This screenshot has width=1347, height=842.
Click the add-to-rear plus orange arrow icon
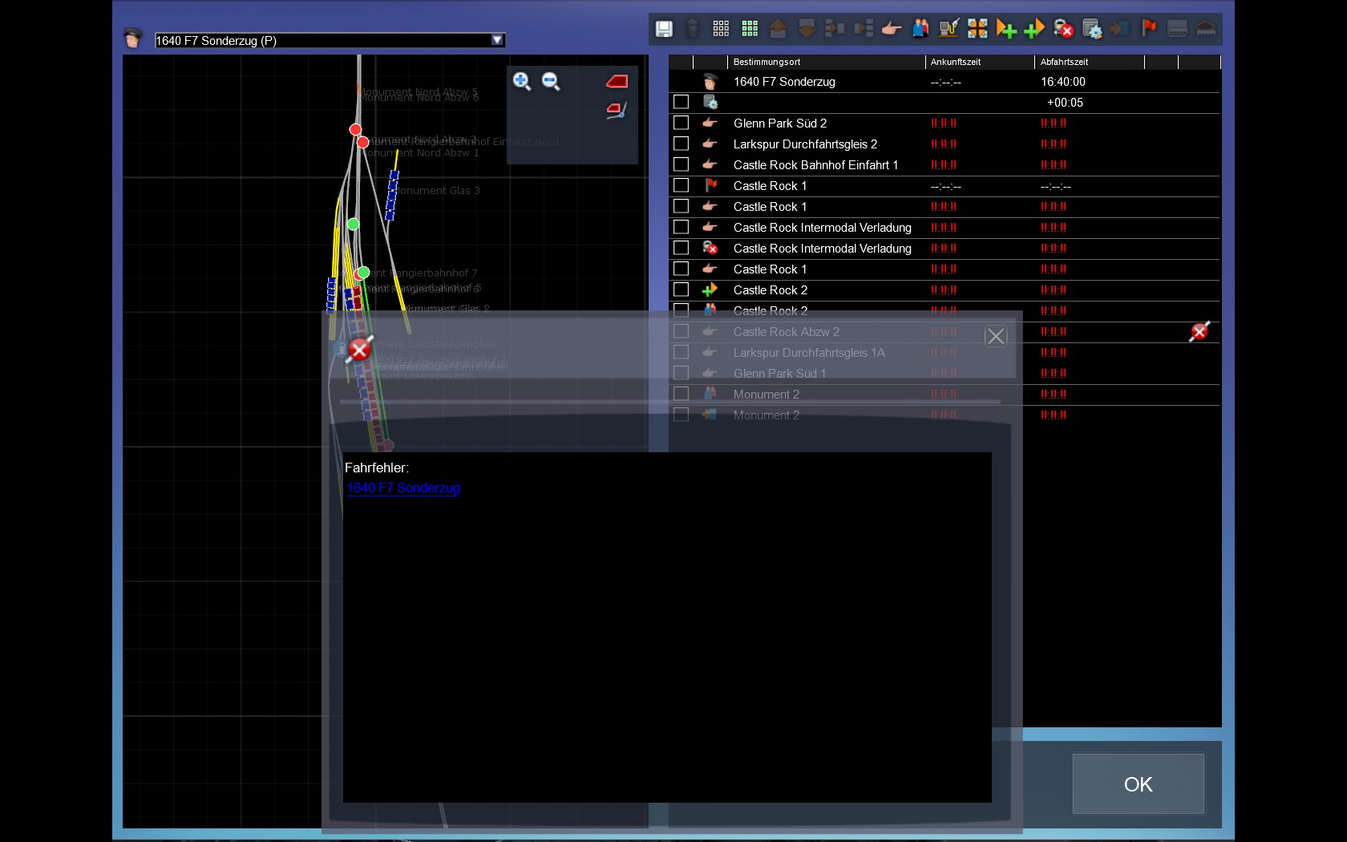click(1034, 29)
